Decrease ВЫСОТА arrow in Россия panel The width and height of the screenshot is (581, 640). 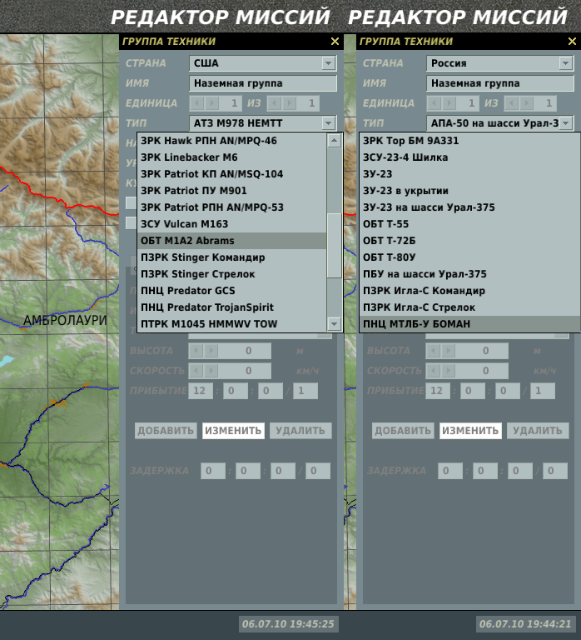(434, 351)
